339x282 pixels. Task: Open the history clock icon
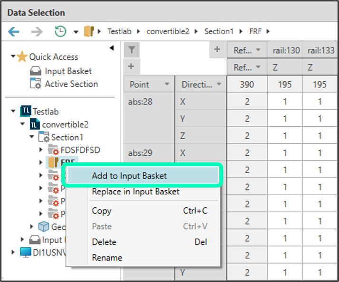point(60,32)
